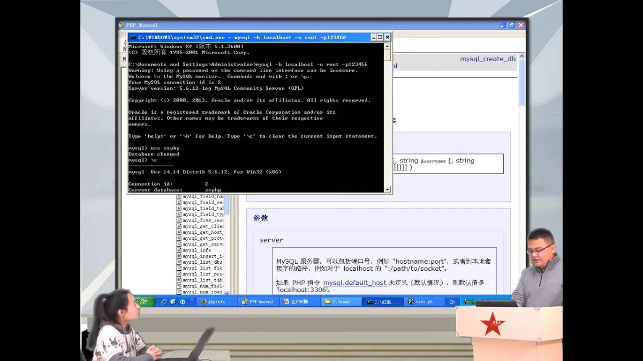Viewport: 643px width, 361px height.
Task: Select mysql_num_rows in the contents tree
Action: 203,292
